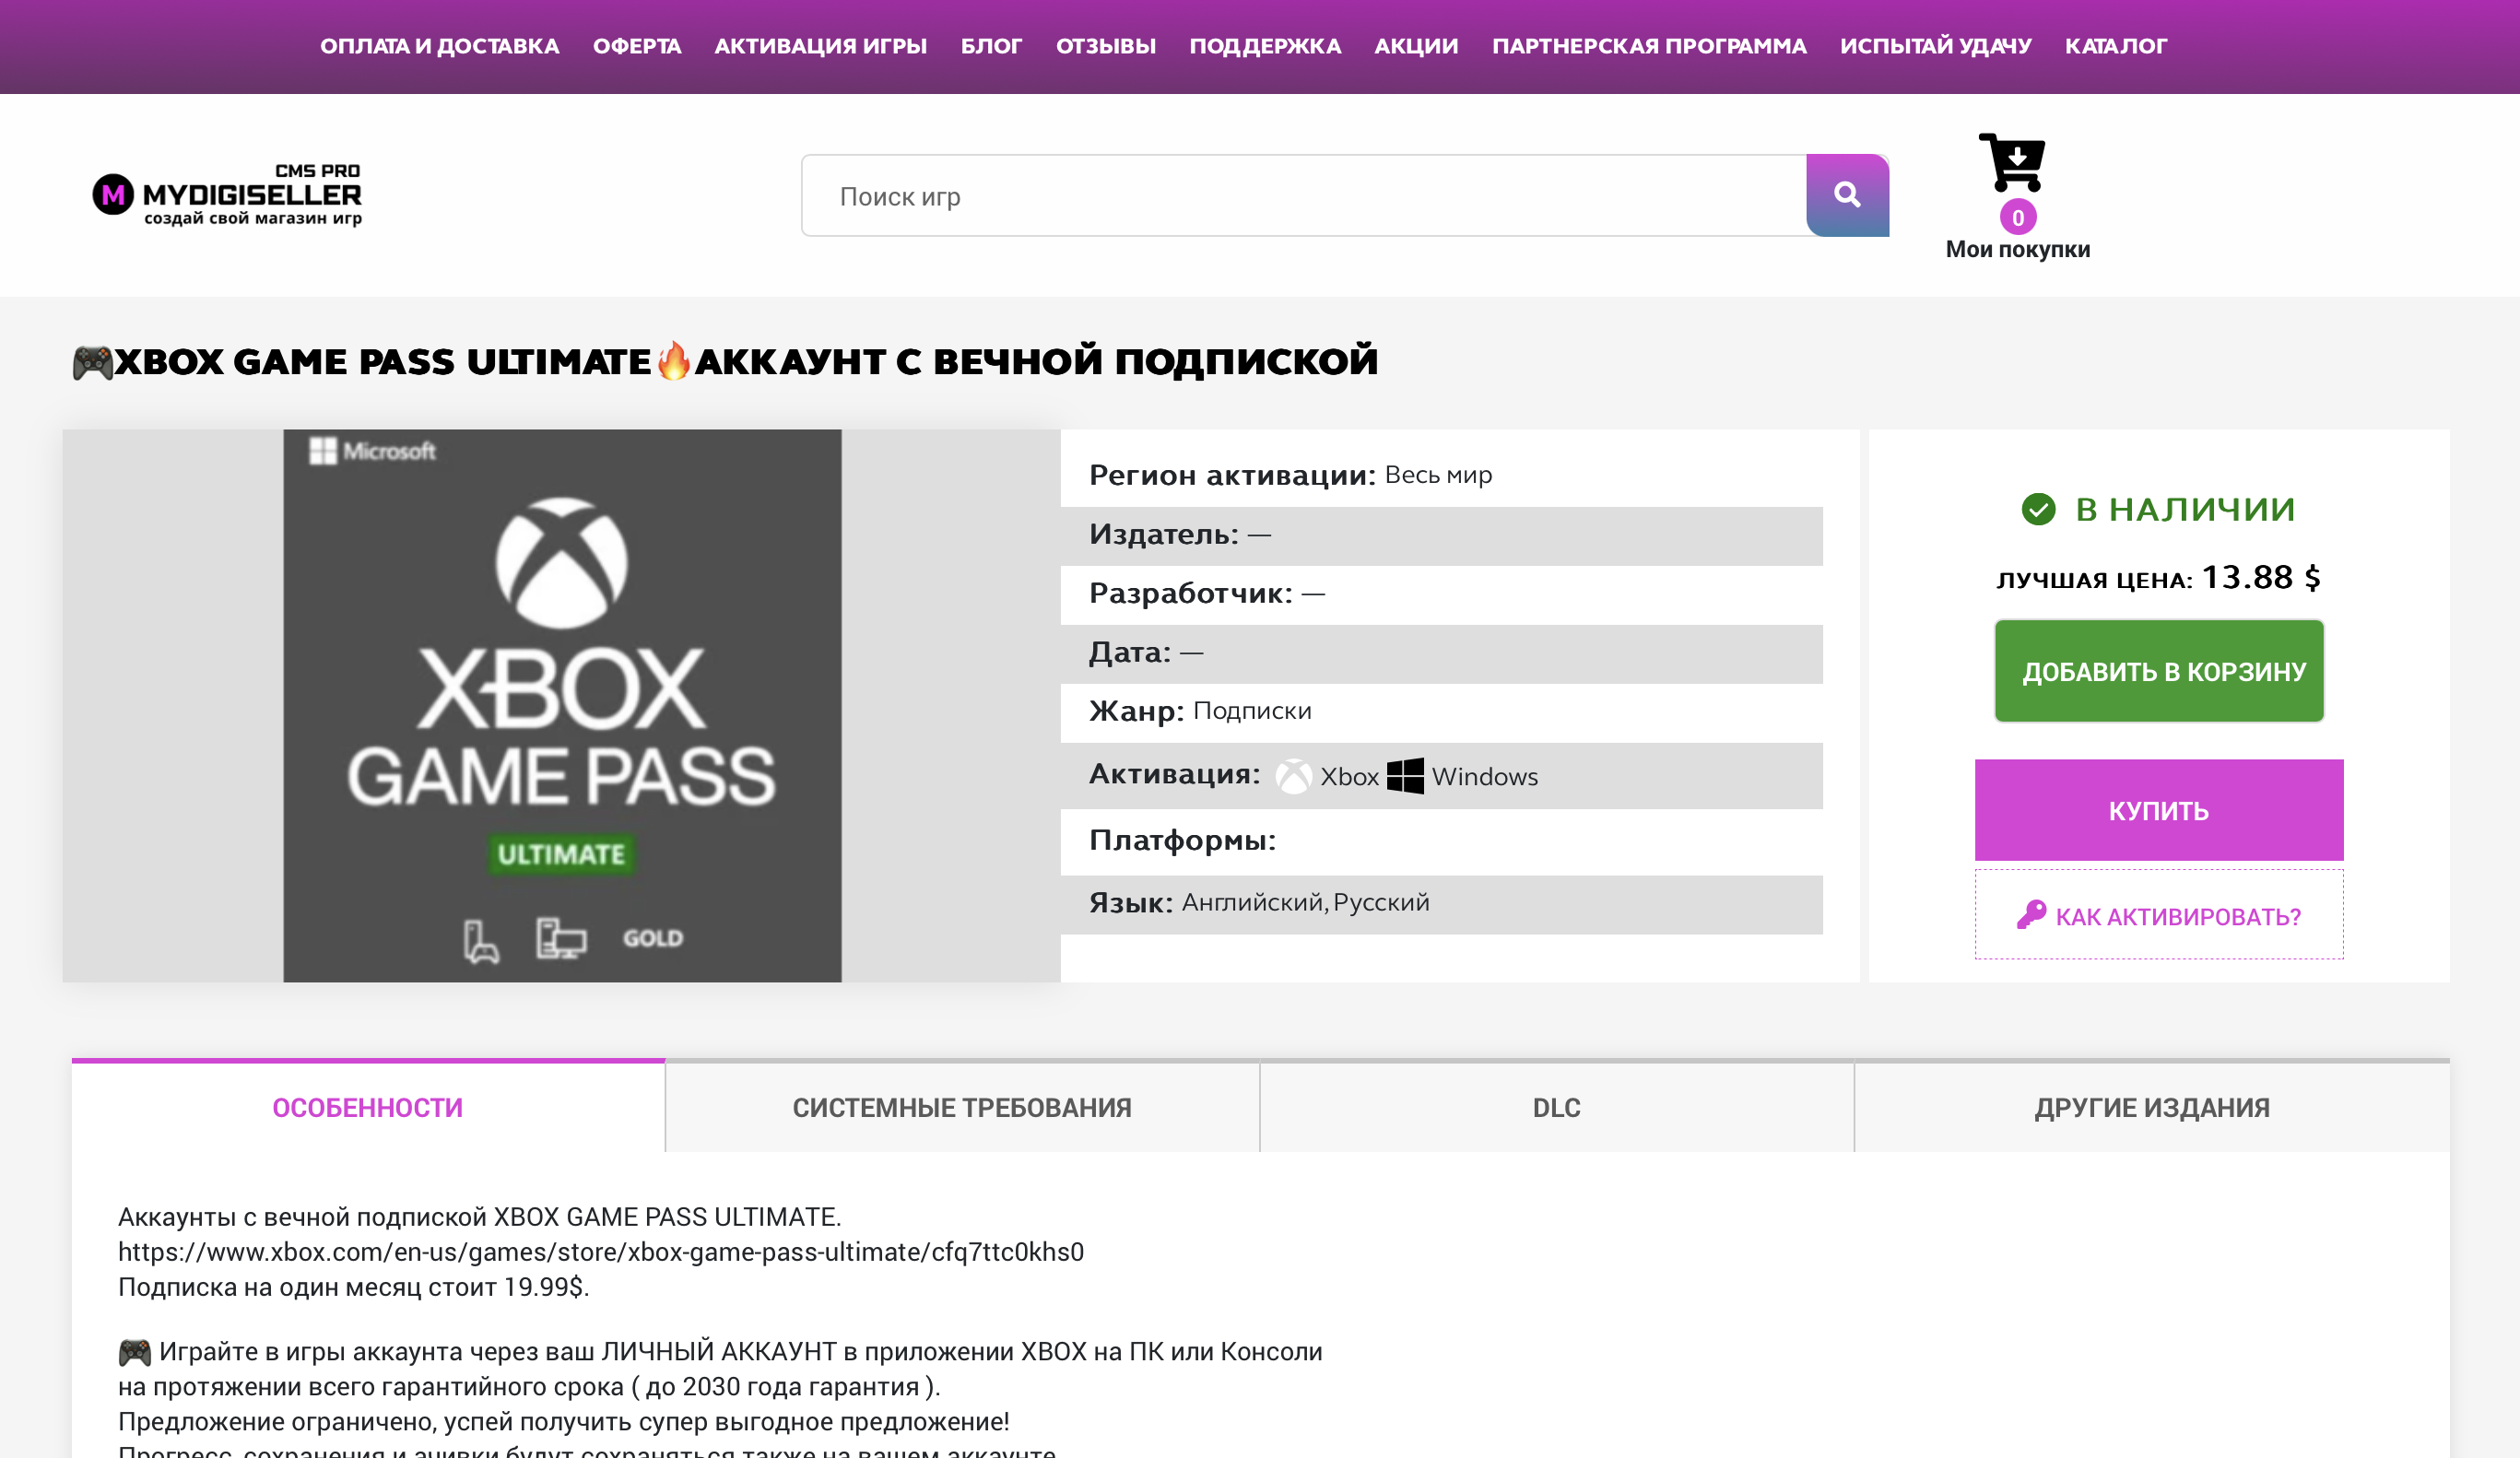Viewport: 2520px width, 1458px height.
Task: Select the Особенности tab
Action: [368, 1107]
